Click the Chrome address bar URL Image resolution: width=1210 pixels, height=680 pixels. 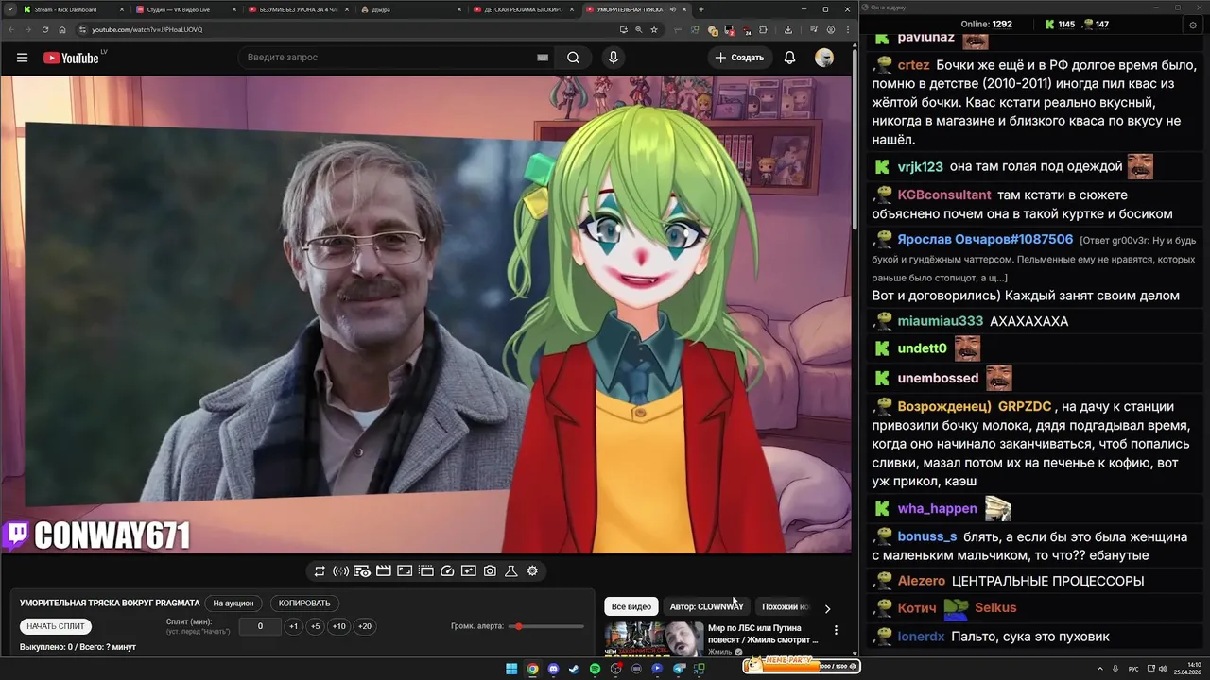coord(147,29)
